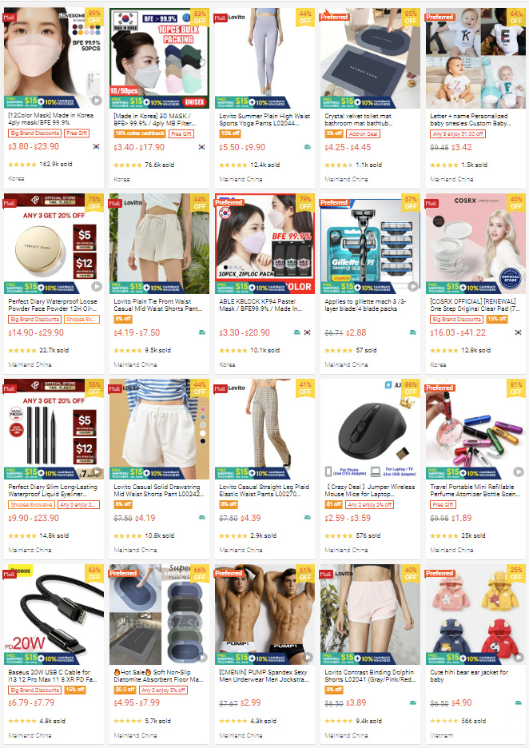The width and height of the screenshot is (529, 748).
Task: Click Korea flag icon on COSRX pad listing
Action: click(x=518, y=332)
